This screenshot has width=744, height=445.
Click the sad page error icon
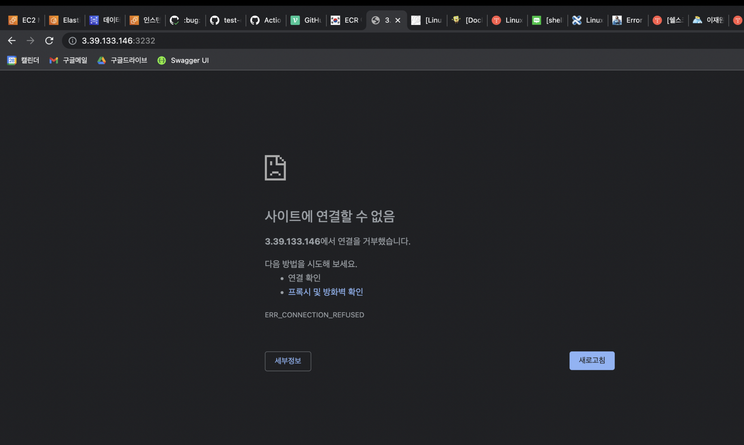click(275, 168)
